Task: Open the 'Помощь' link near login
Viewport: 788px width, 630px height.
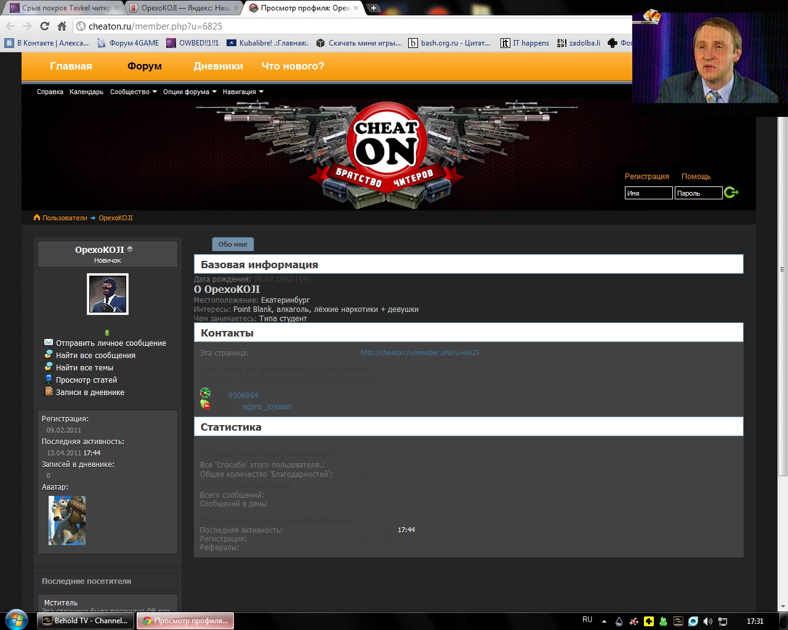Action: click(x=696, y=177)
